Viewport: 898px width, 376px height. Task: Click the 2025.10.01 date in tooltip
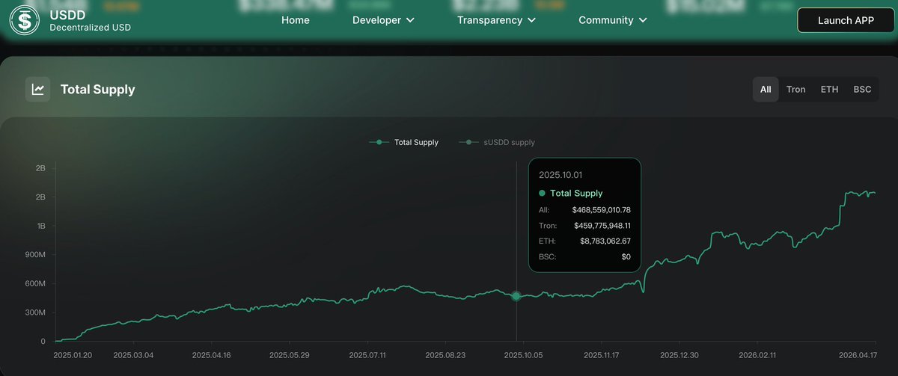[561, 175]
